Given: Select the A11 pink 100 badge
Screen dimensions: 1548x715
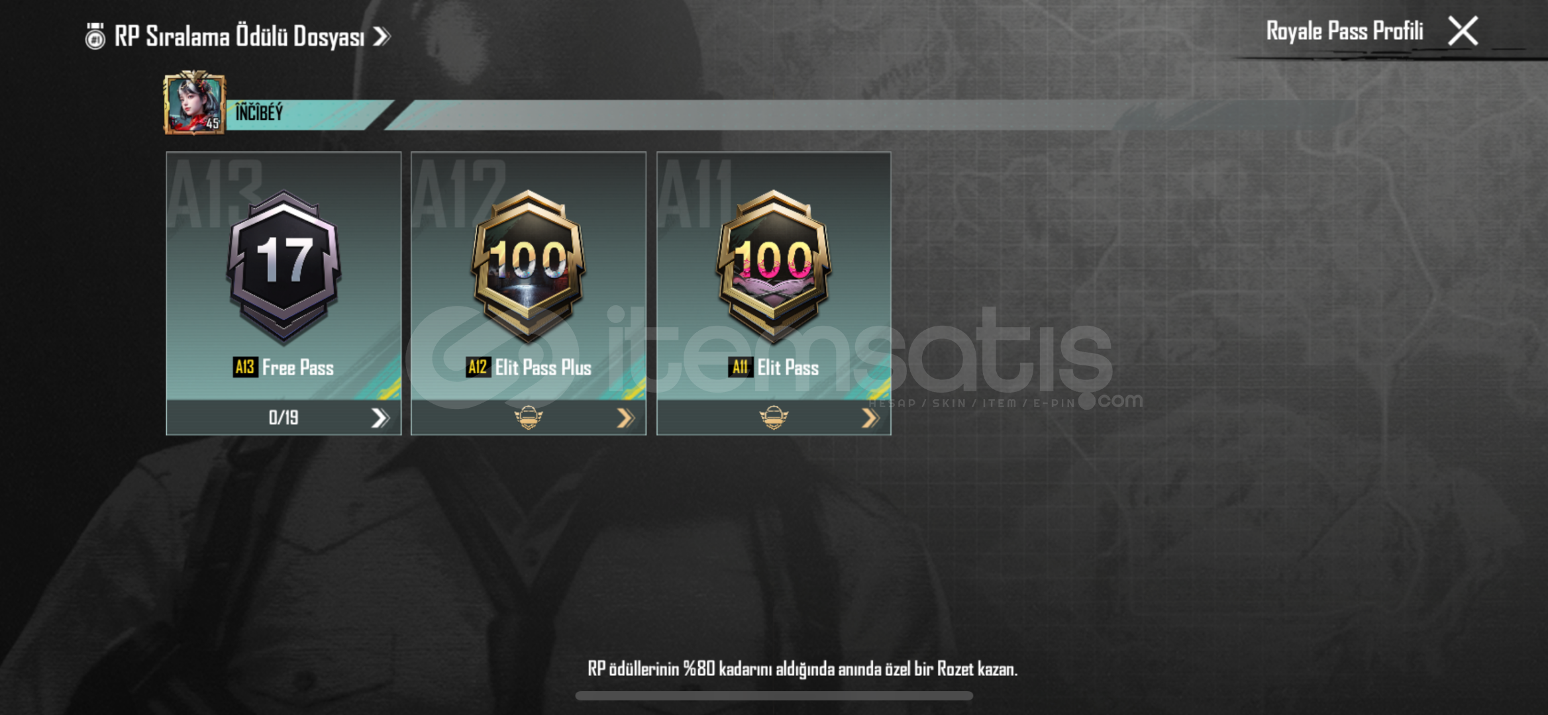Looking at the screenshot, I should [774, 265].
